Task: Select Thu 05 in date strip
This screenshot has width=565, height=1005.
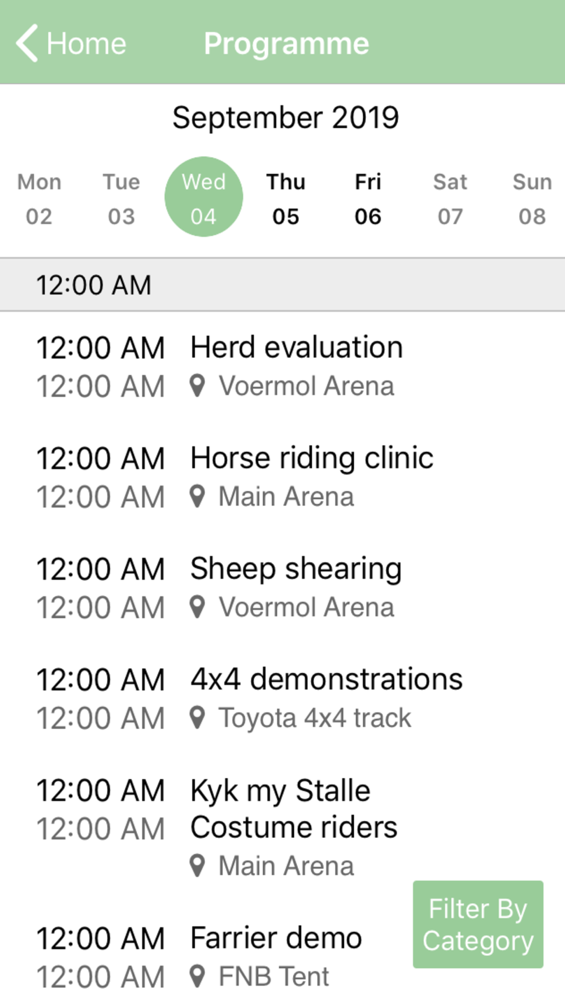Action: [x=286, y=198]
